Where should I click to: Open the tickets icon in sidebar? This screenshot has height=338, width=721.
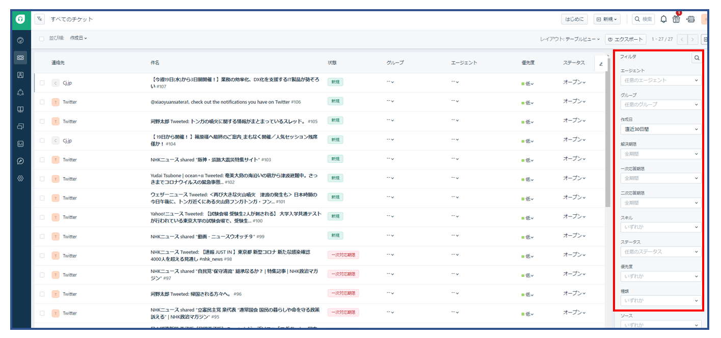pyautogui.click(x=21, y=58)
